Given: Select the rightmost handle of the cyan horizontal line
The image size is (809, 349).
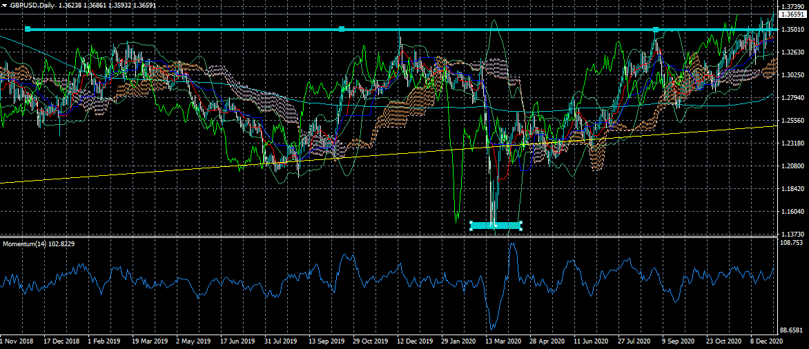Looking at the screenshot, I should [x=656, y=29].
